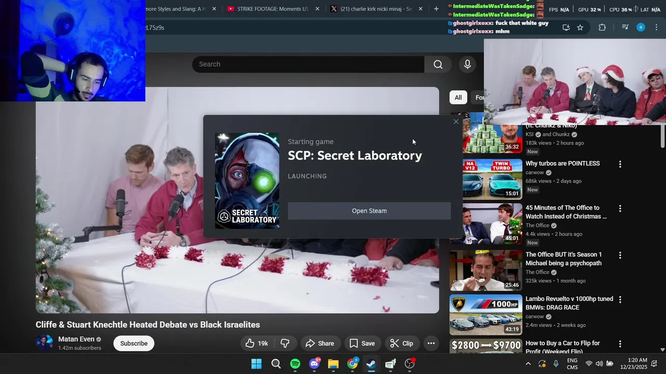Open a new browser tab
This screenshot has width=666, height=374.
437,9
